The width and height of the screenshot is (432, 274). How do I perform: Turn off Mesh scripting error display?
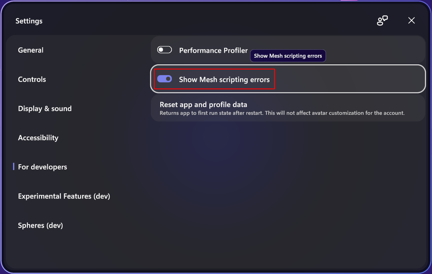tap(165, 79)
